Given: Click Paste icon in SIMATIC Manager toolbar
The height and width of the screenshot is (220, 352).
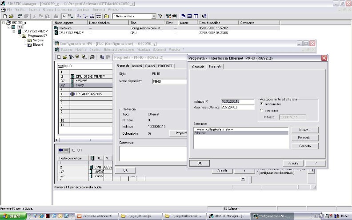Looking at the screenshot, I should (x=47, y=16).
